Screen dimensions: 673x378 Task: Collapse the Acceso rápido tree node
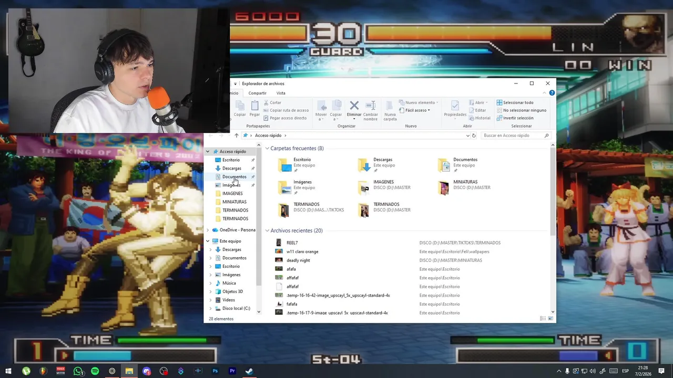coord(208,152)
